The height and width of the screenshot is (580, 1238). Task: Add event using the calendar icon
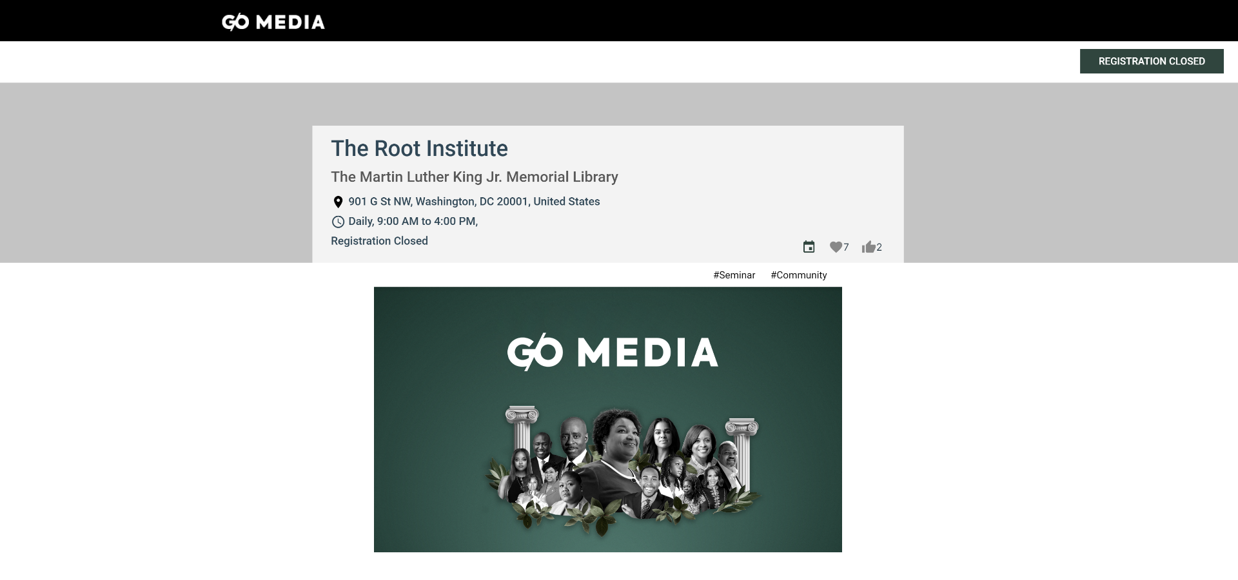tap(809, 247)
